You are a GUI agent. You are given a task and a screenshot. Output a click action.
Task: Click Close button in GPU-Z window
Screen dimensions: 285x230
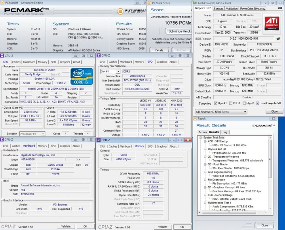click(274, 111)
